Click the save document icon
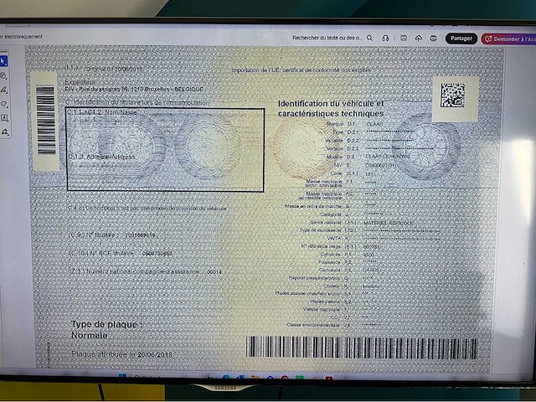The image size is (536, 402). click(404, 39)
